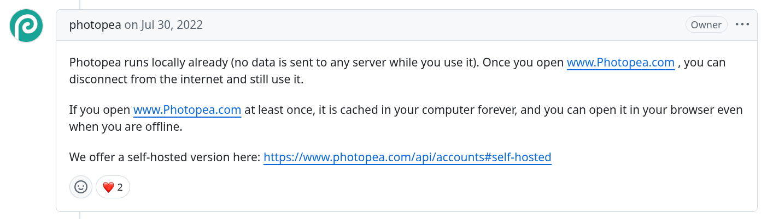Image resolution: width=767 pixels, height=219 pixels.
Task: Open the comment options three-dot menu
Action: coord(742,25)
